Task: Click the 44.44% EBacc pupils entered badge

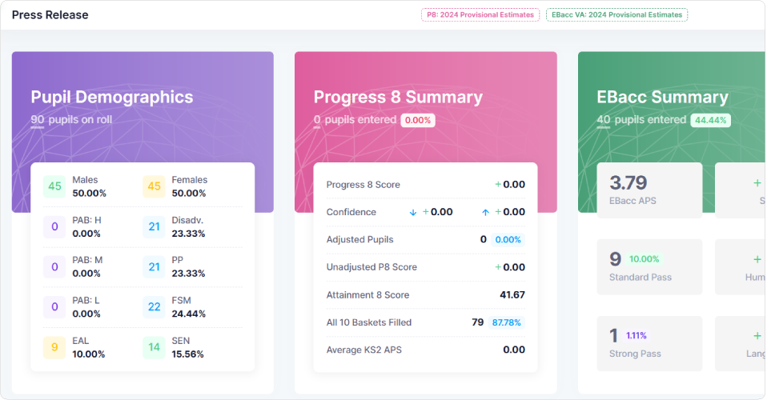Action: click(x=710, y=120)
